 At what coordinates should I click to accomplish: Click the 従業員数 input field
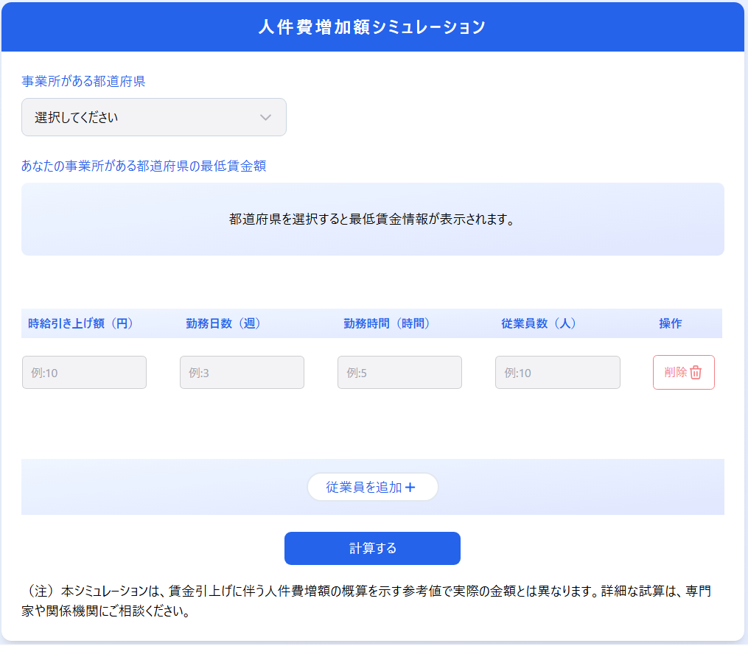(557, 372)
